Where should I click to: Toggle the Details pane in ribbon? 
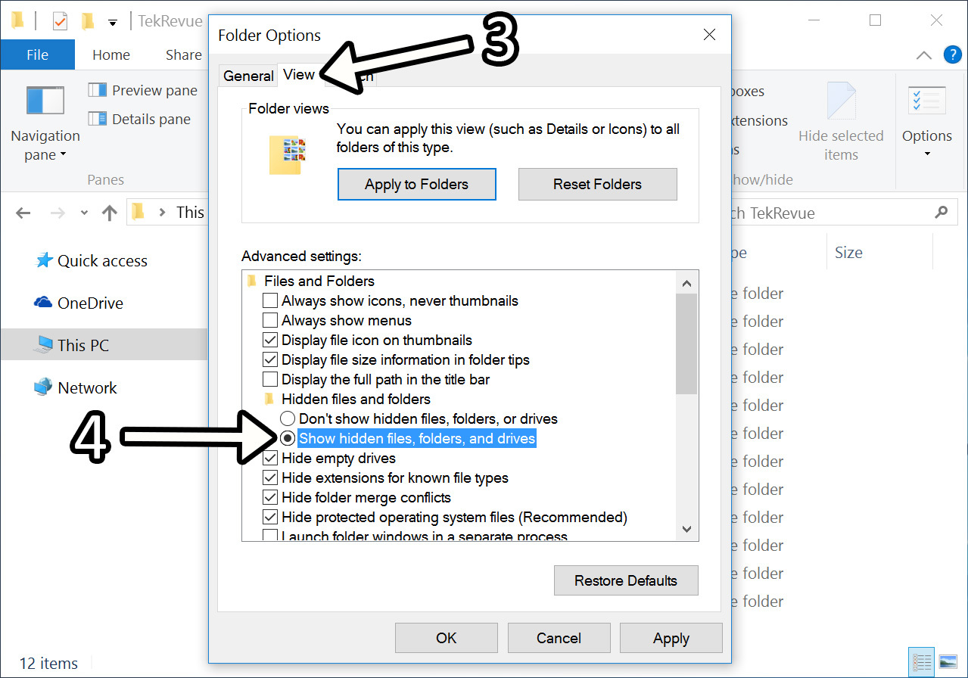click(x=139, y=119)
